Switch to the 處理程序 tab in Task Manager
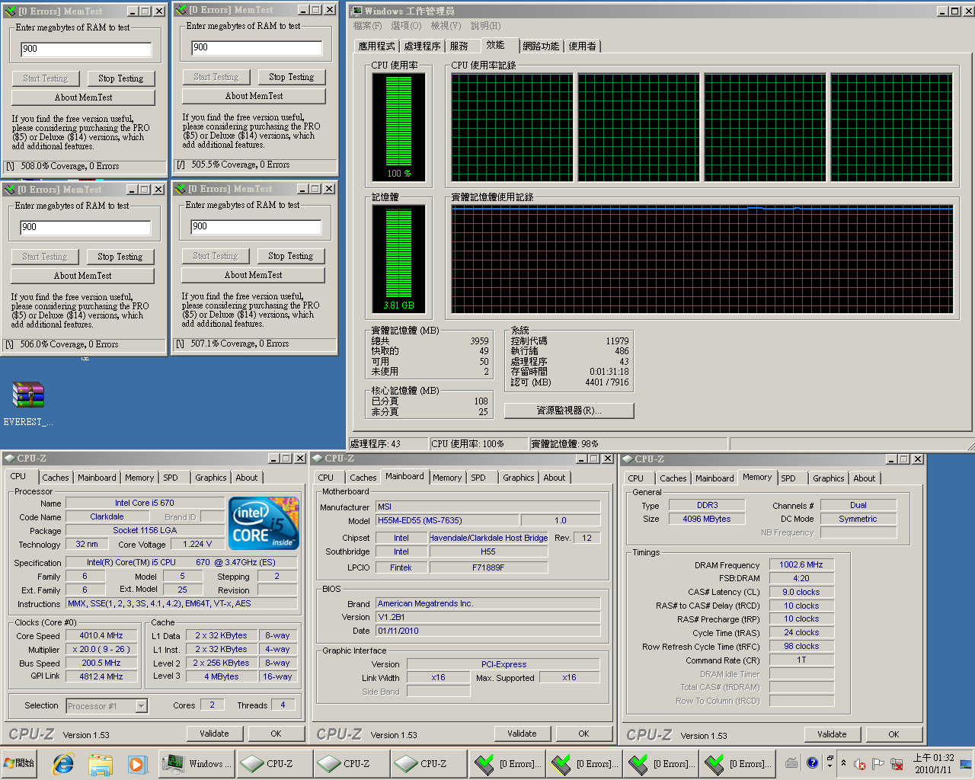This screenshot has width=975, height=780. pos(423,46)
